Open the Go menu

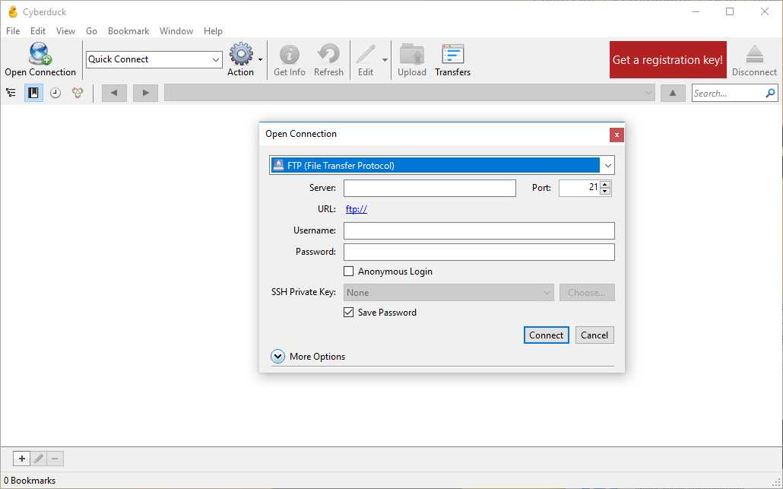[x=91, y=31]
